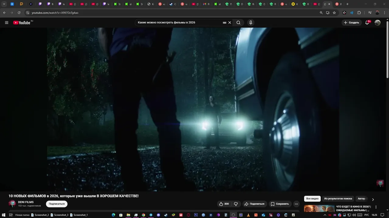This screenshot has height=218, width=389.
Task: Open Chrome extensions puzzle icon
Action: point(359,13)
